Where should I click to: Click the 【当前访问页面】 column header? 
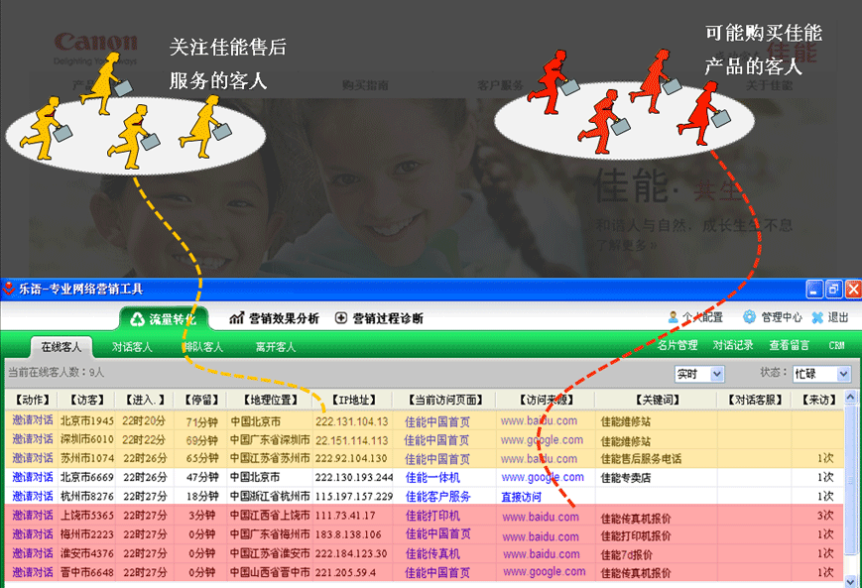[x=445, y=400]
